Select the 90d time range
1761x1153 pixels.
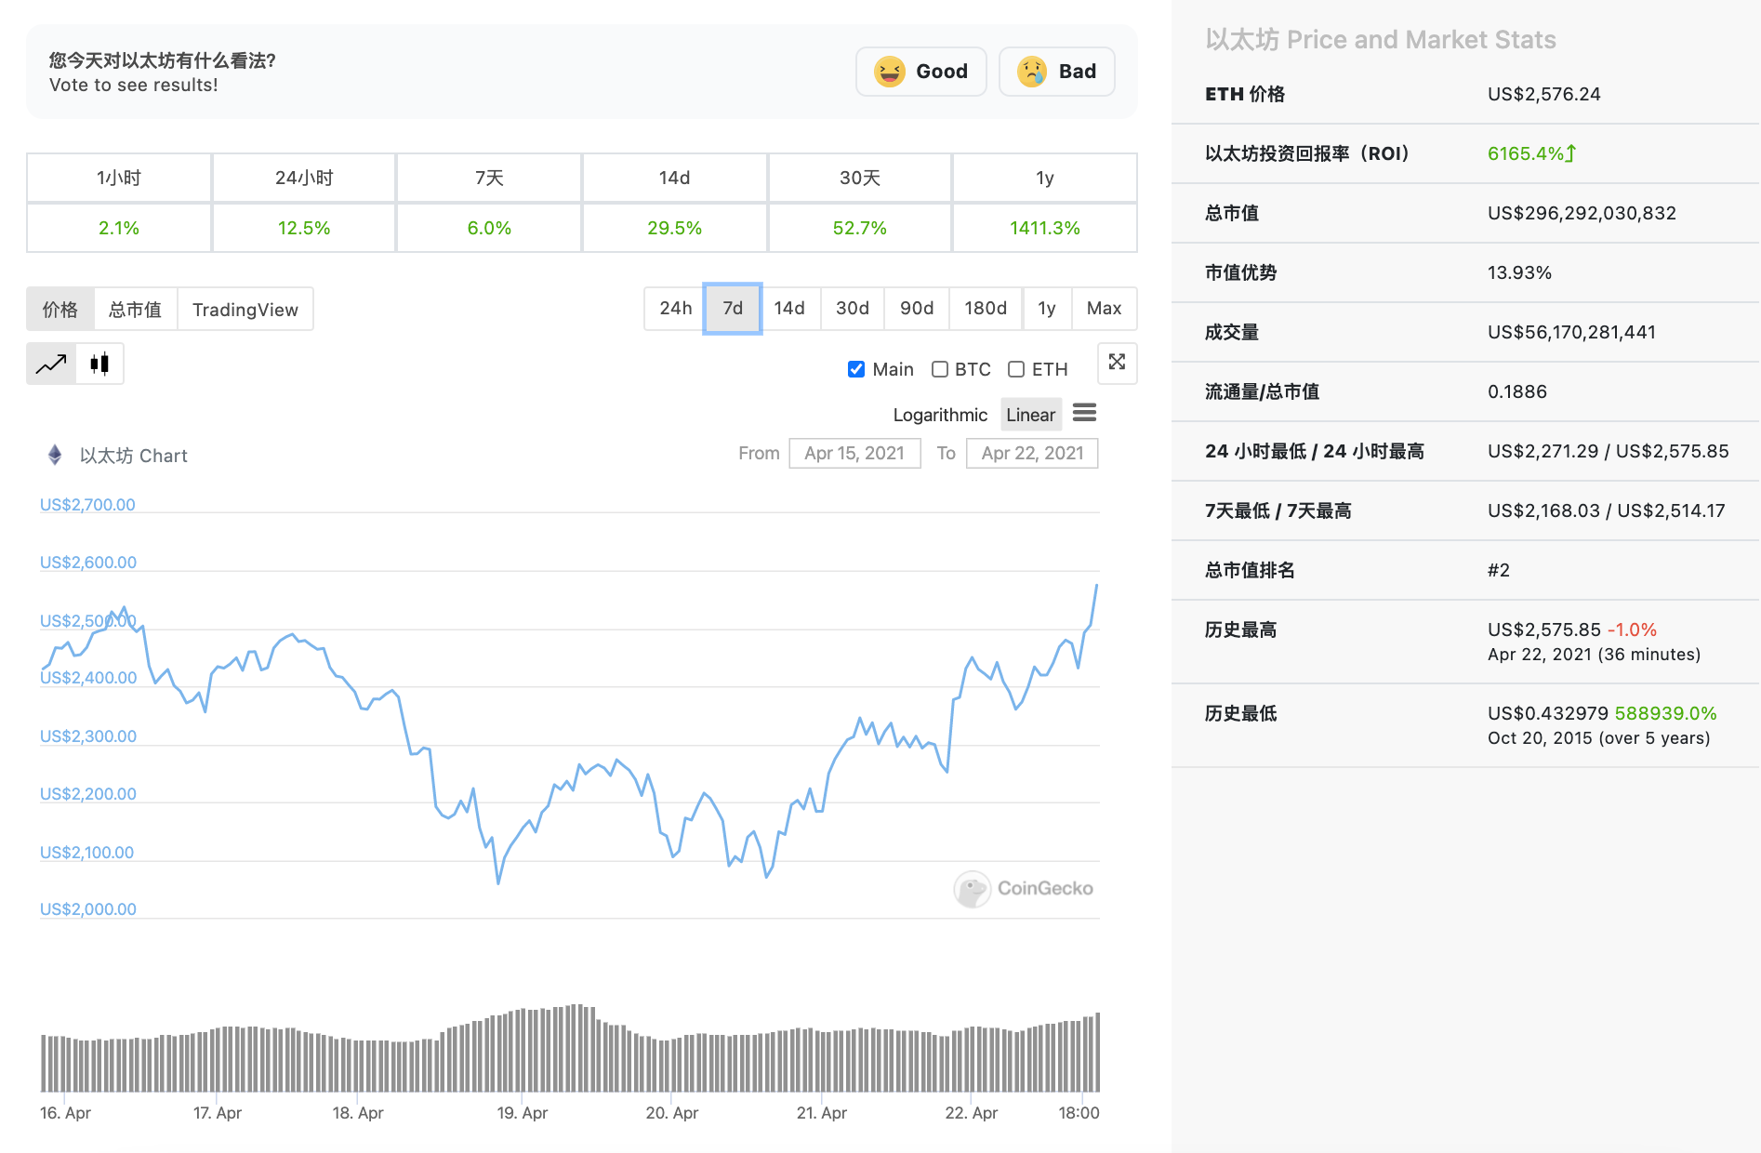pos(916,308)
